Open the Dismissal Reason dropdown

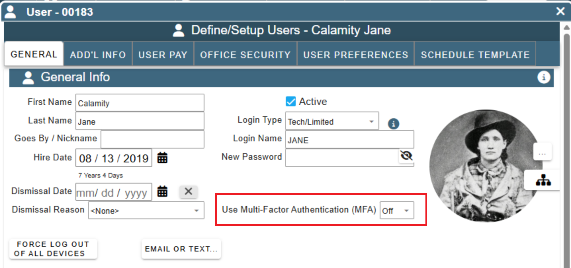(x=146, y=211)
